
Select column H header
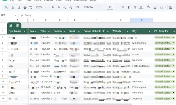(x=141, y=20)
